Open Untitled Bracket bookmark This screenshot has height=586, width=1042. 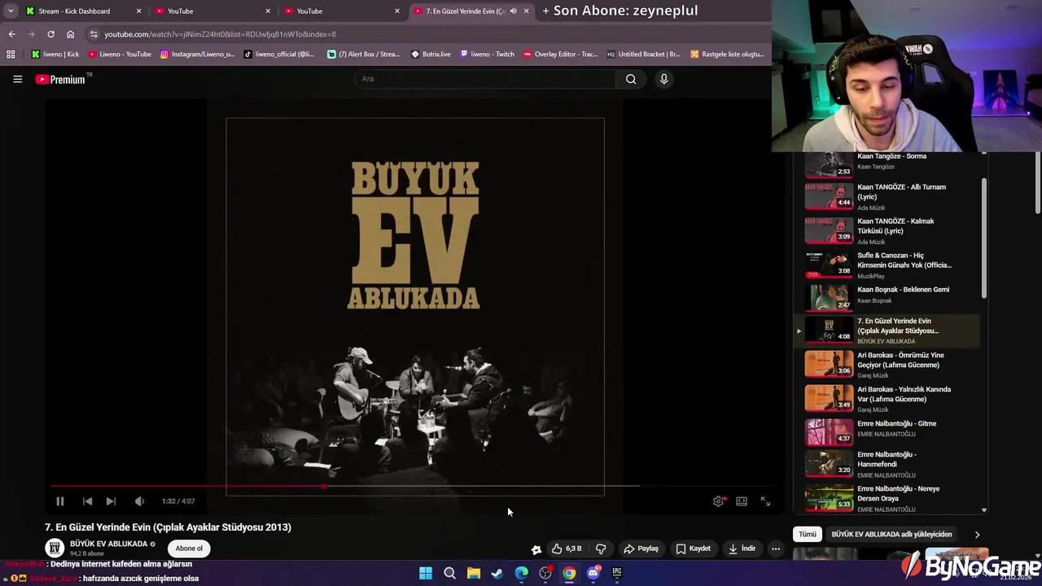[643, 55]
